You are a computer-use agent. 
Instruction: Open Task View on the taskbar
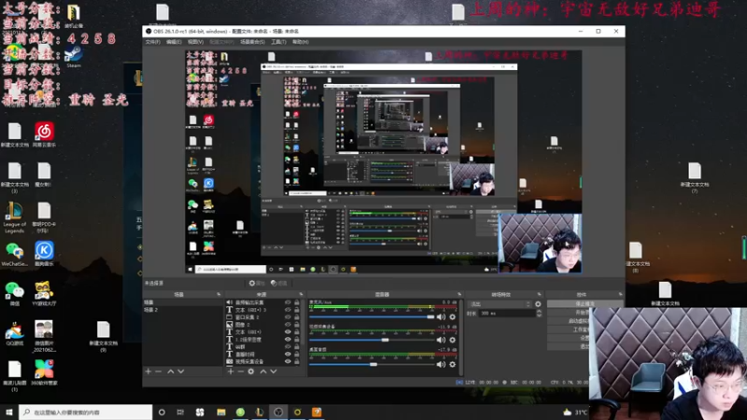[x=180, y=413]
